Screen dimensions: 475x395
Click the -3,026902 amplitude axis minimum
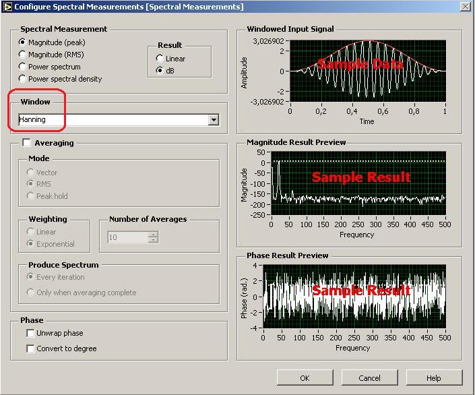[267, 102]
